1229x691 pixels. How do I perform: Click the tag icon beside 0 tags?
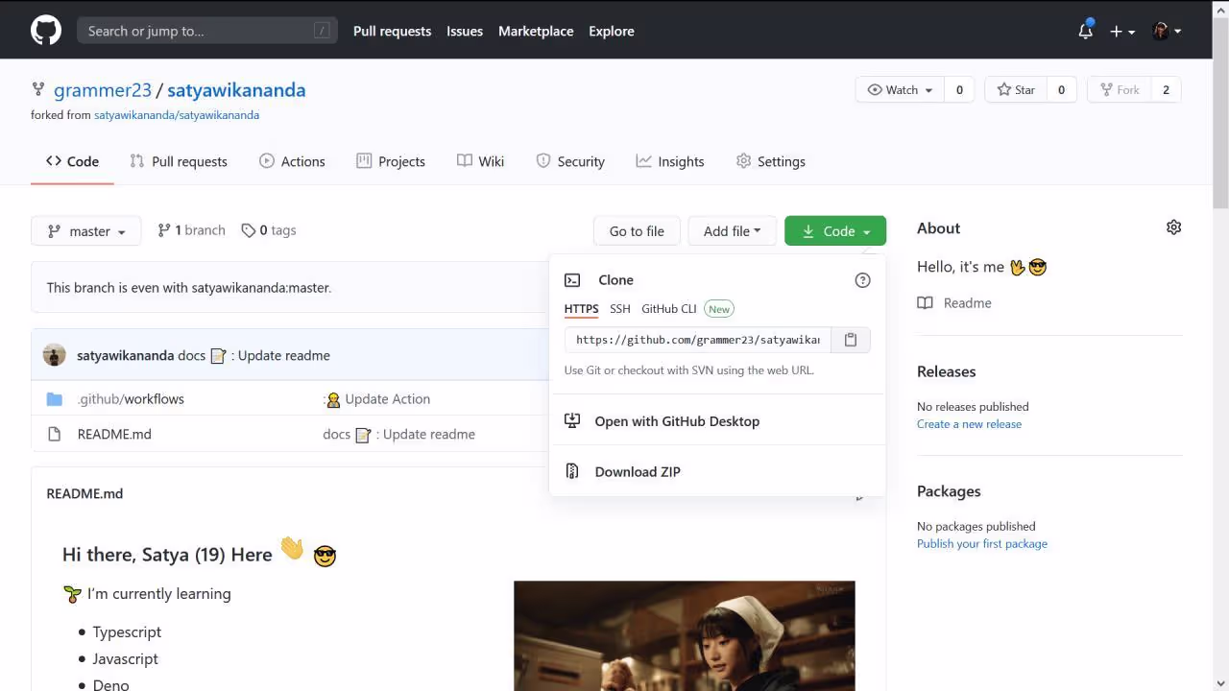tap(249, 230)
